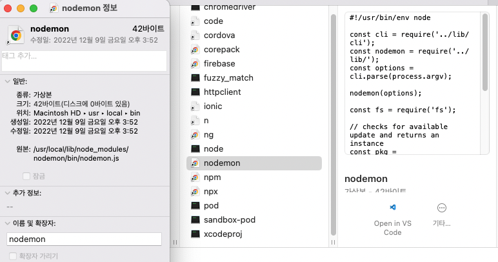Click the npm file icon

click(x=195, y=177)
